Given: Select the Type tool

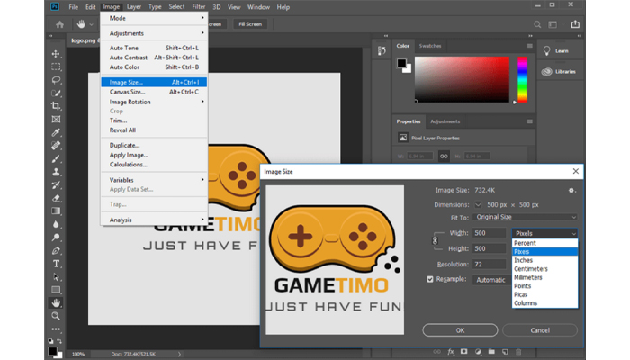Looking at the screenshot, I should coord(56,264).
